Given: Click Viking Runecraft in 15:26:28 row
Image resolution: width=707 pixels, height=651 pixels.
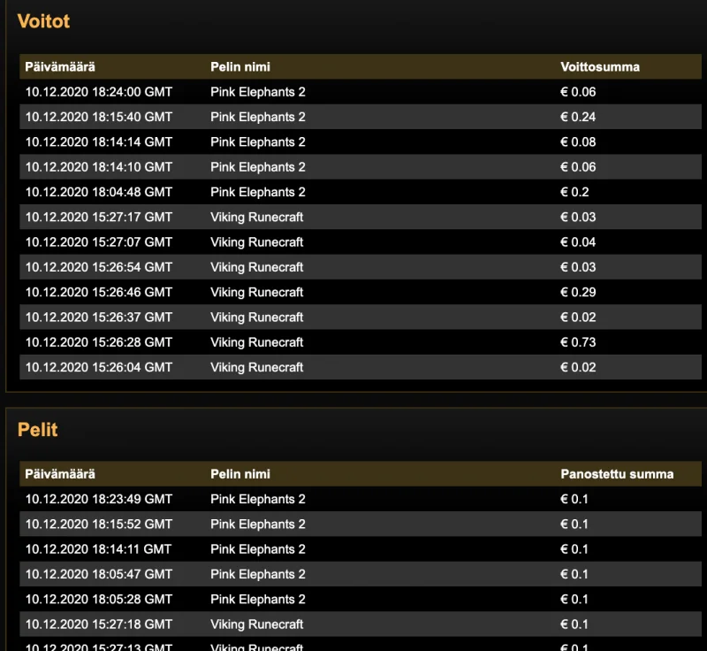Looking at the screenshot, I should (257, 342).
